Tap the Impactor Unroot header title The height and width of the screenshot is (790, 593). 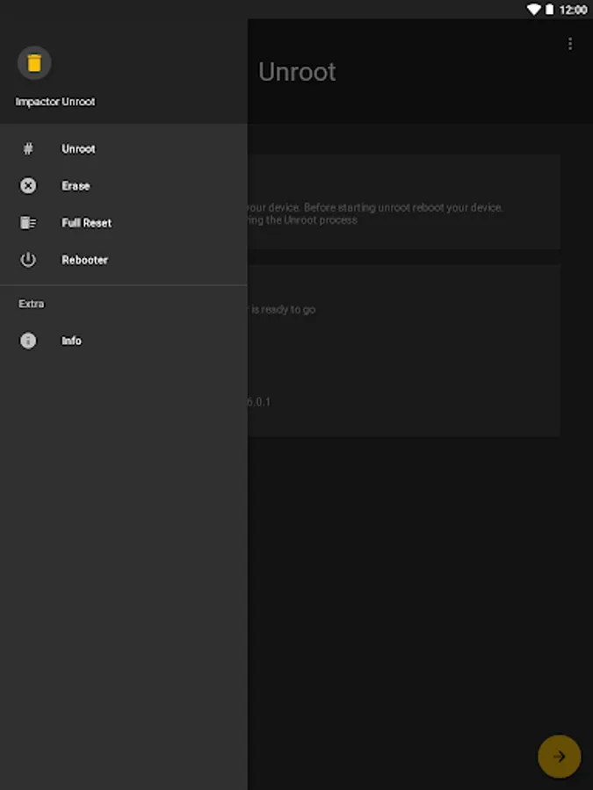click(55, 102)
